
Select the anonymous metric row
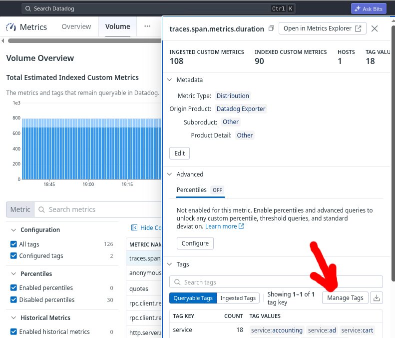pos(145,273)
